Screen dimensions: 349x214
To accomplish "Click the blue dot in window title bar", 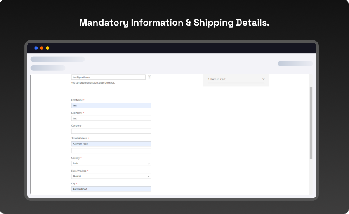I will click(36, 48).
